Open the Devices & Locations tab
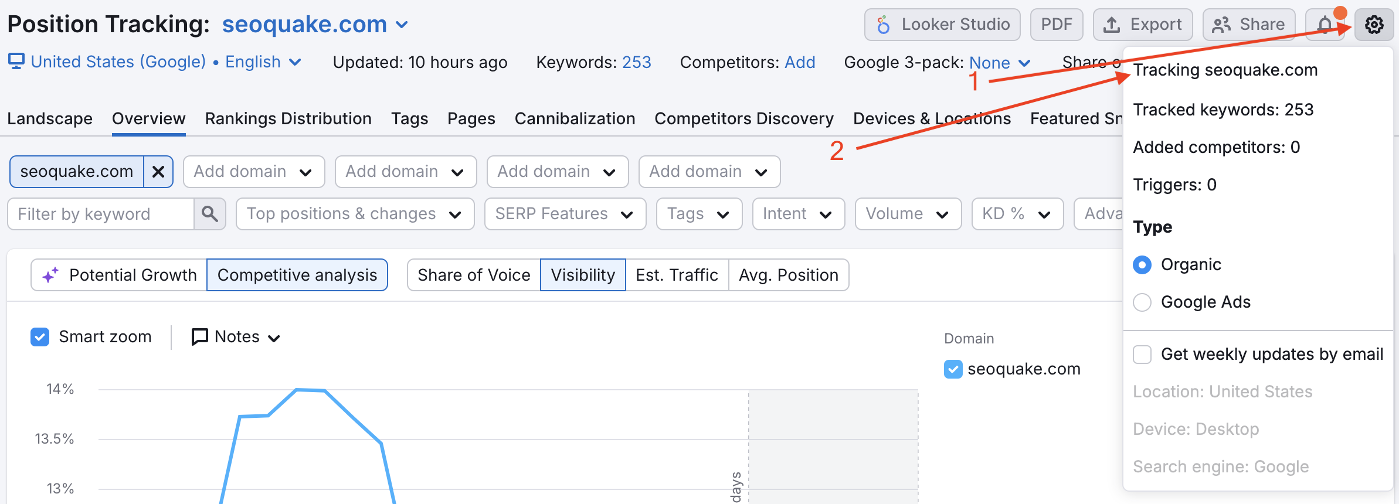This screenshot has width=1399, height=504. pyautogui.click(x=932, y=118)
